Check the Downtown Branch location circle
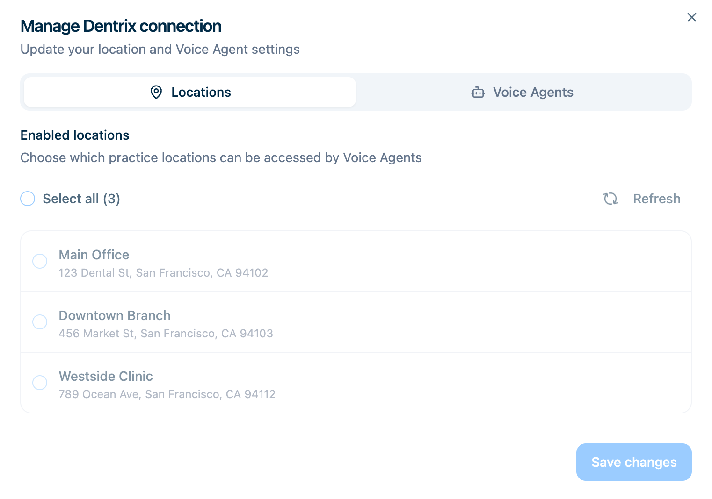The image size is (712, 499). (x=40, y=322)
